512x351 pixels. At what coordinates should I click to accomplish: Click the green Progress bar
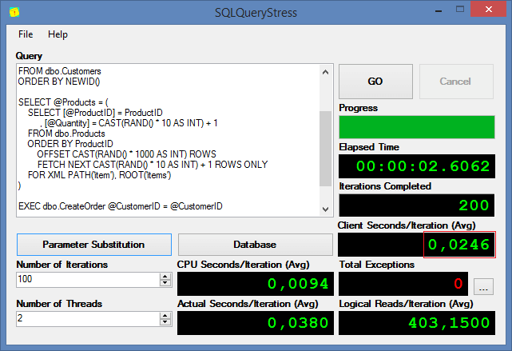click(417, 127)
